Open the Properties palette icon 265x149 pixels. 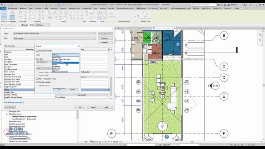12,17
